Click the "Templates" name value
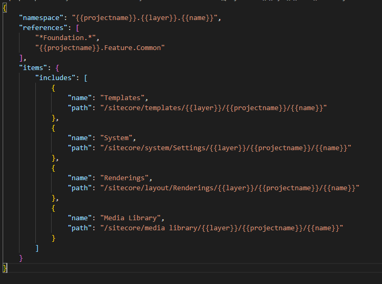Image resolution: width=382 pixels, height=284 pixels. 122,98
